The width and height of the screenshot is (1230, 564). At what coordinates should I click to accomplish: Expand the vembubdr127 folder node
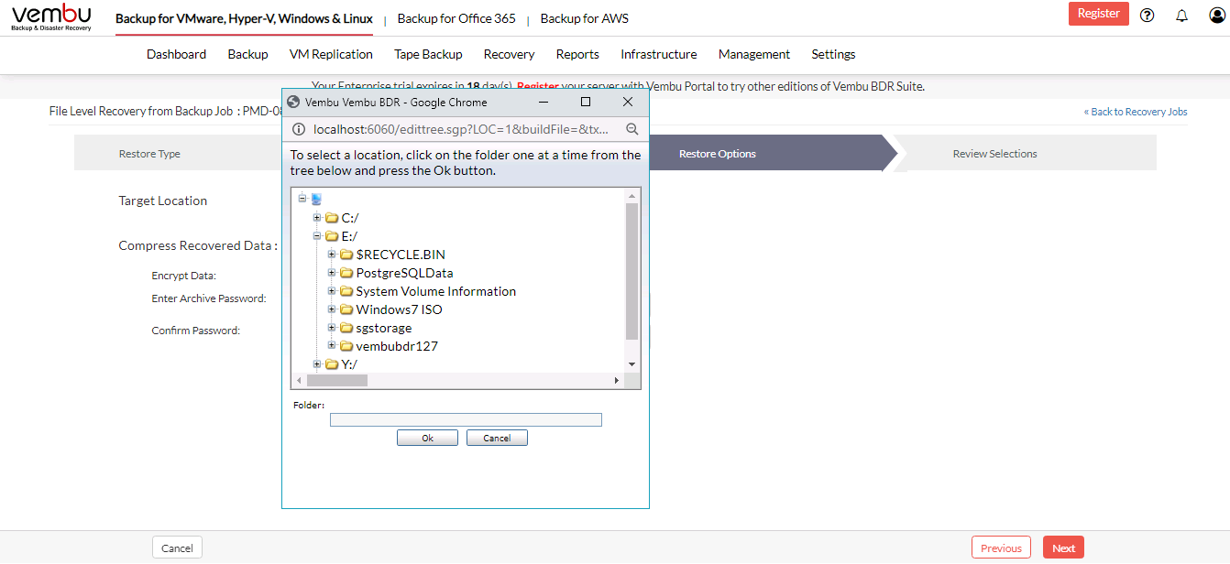[333, 346]
